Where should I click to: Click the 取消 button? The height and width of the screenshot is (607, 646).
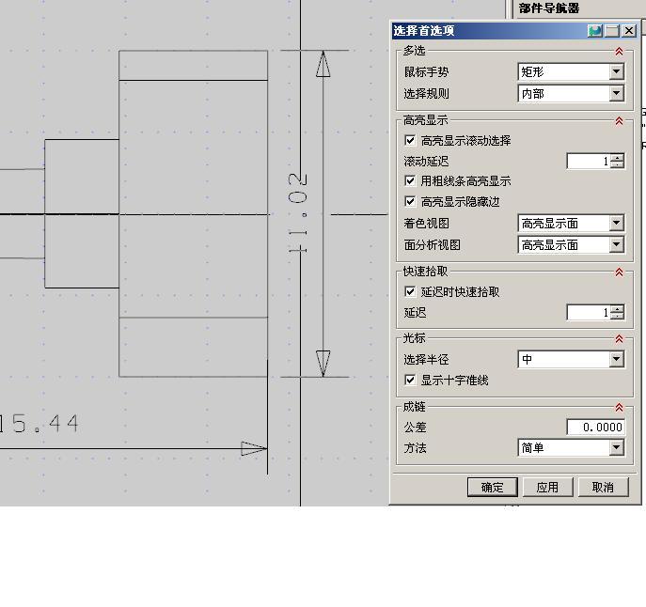click(x=603, y=488)
